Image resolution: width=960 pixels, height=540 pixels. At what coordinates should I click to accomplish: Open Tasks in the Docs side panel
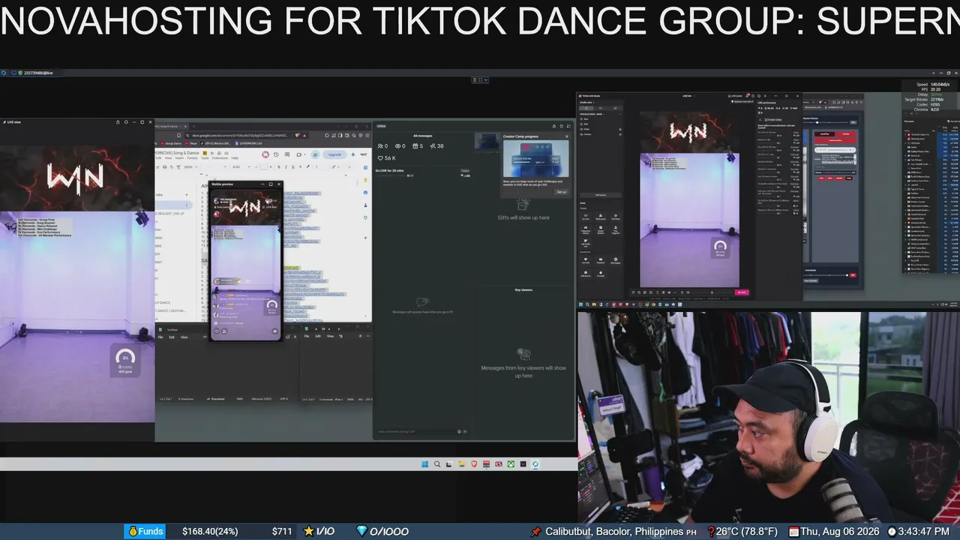(x=365, y=192)
